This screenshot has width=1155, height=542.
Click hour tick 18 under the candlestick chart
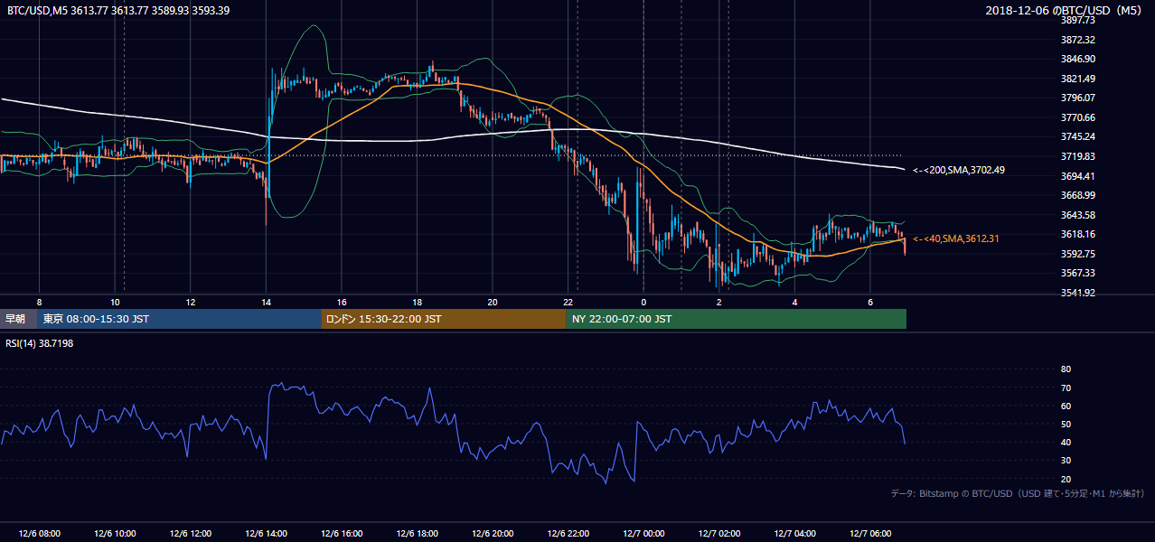[x=417, y=302]
